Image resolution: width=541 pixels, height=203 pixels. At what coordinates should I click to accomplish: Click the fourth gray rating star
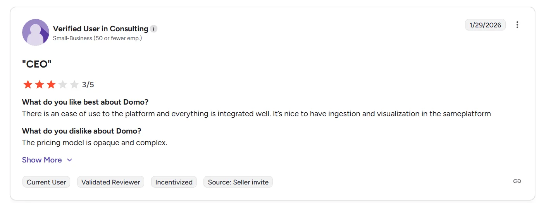(x=63, y=85)
